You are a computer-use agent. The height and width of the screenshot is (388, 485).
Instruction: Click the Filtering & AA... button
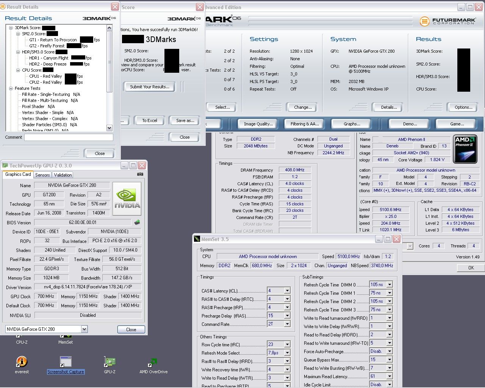(305, 124)
